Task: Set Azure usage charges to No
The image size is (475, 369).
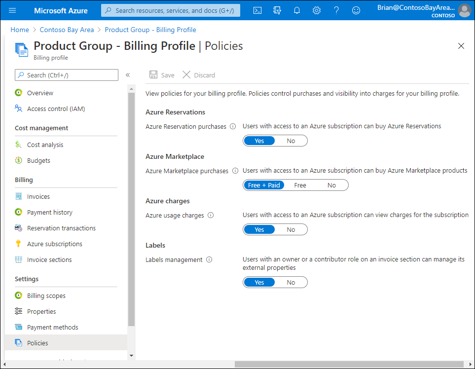Action: click(x=291, y=230)
